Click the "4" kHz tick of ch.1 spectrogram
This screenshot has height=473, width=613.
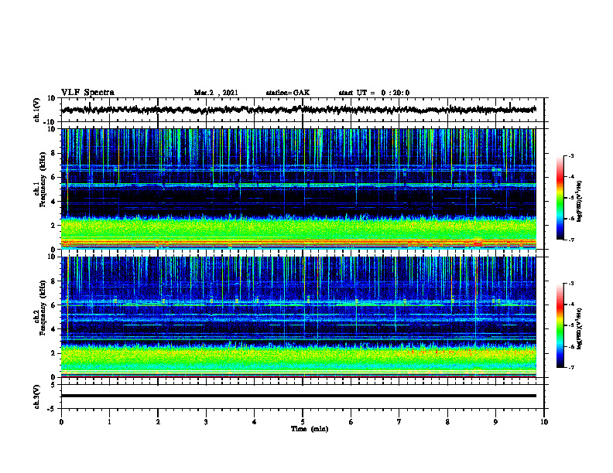point(54,202)
